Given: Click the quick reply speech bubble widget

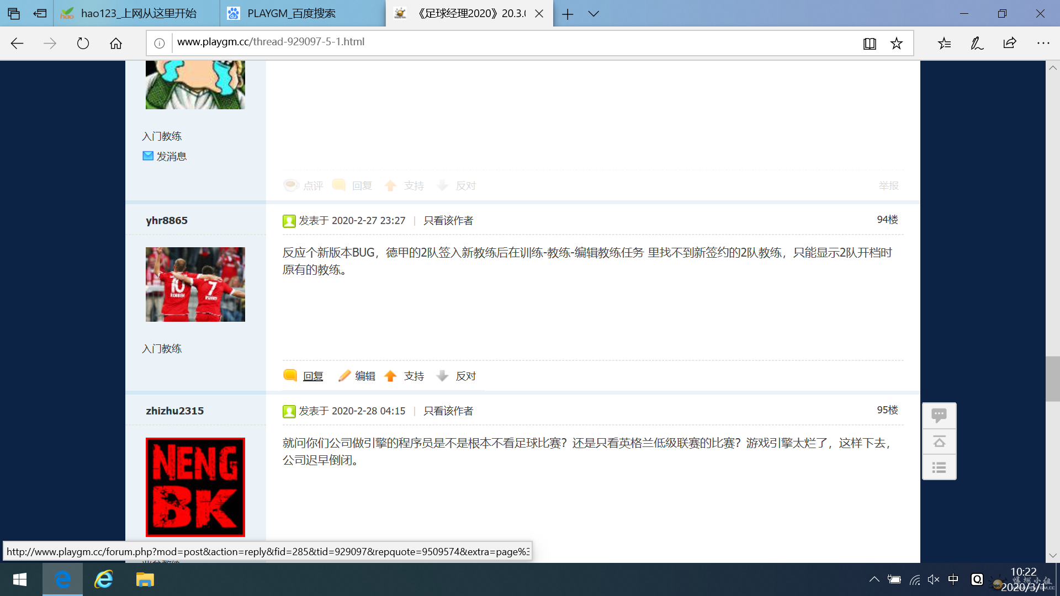Looking at the screenshot, I should (x=939, y=415).
